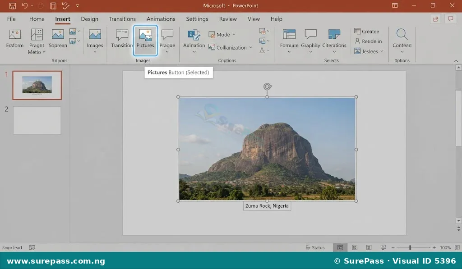Click the Zuma Rock picture on the slide
Screen dimensions: 462x269
(267, 149)
